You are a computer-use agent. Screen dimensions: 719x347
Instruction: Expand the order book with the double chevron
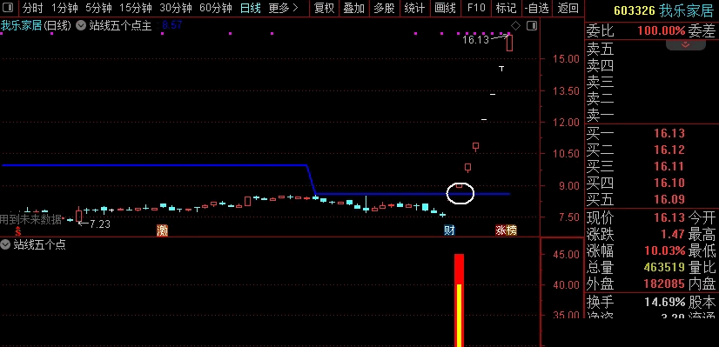click(x=686, y=45)
